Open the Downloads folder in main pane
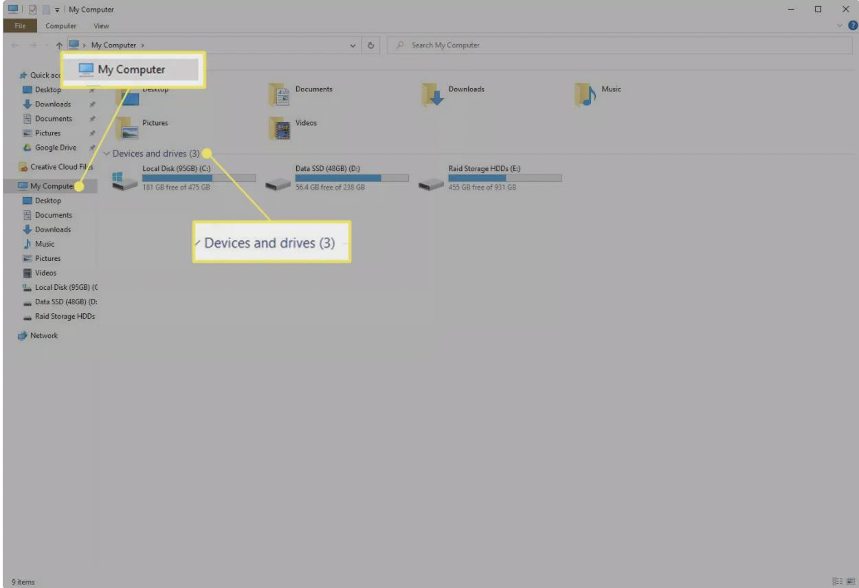 tap(433, 95)
